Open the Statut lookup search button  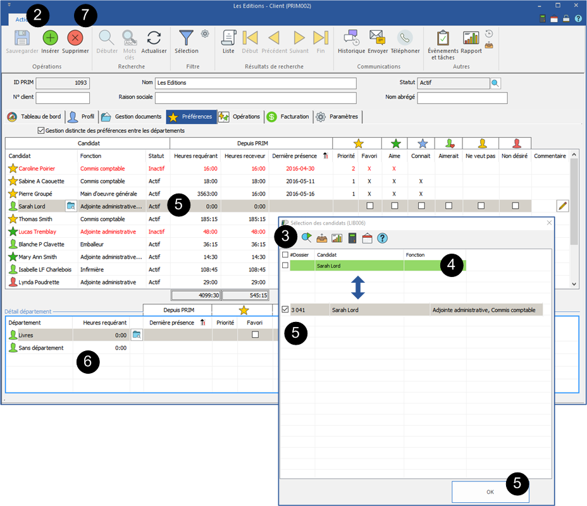495,83
